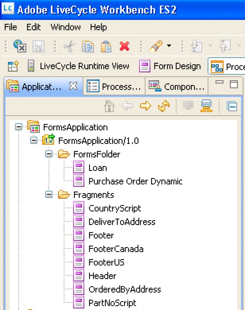Click the Home icon in Applications view

pyautogui.click(x=109, y=106)
